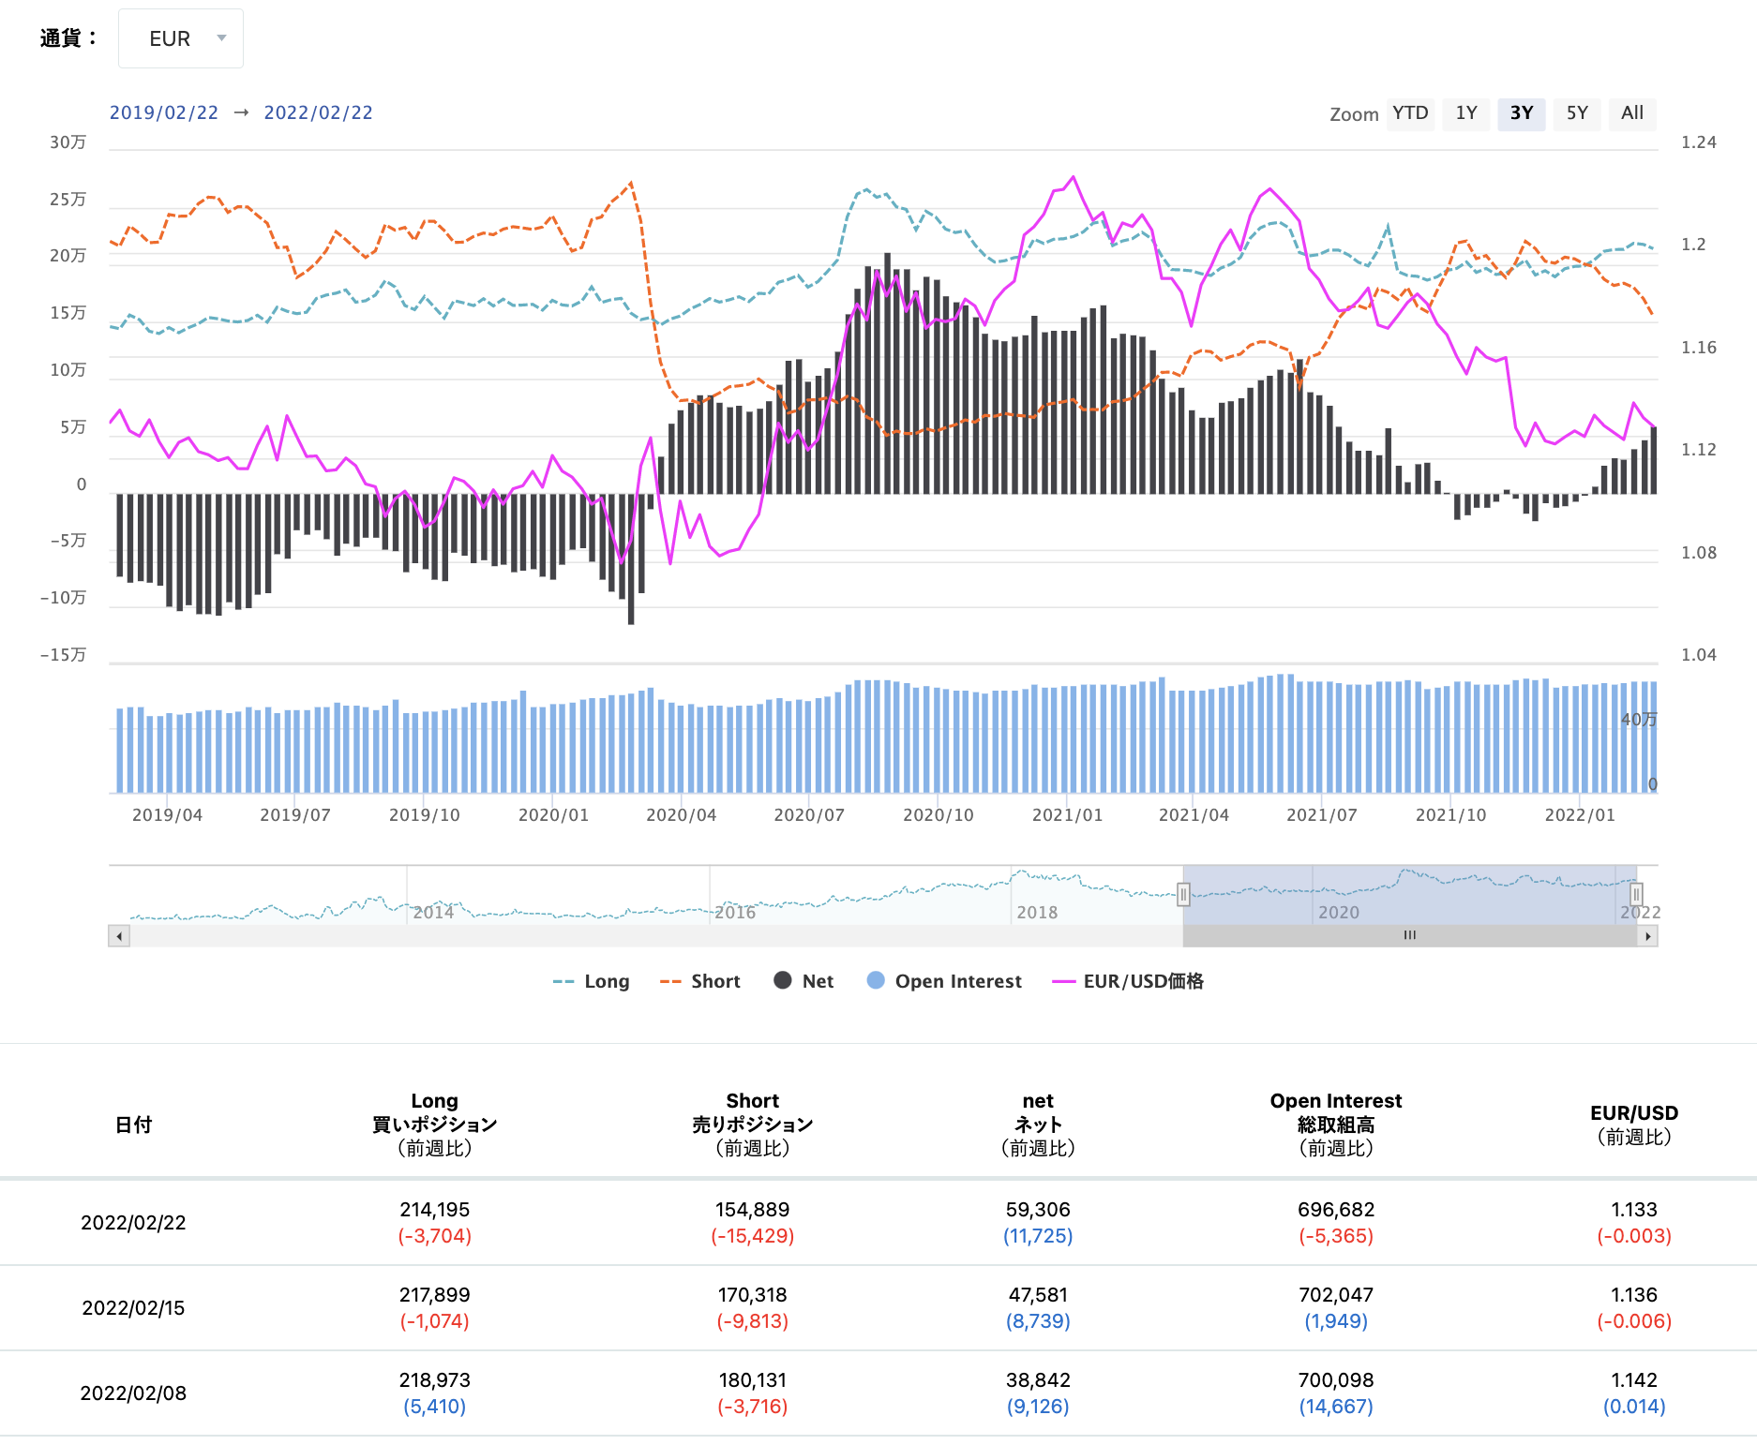Click the Open Interest 総取組高 header
1757x1445 pixels.
(x=1336, y=1124)
